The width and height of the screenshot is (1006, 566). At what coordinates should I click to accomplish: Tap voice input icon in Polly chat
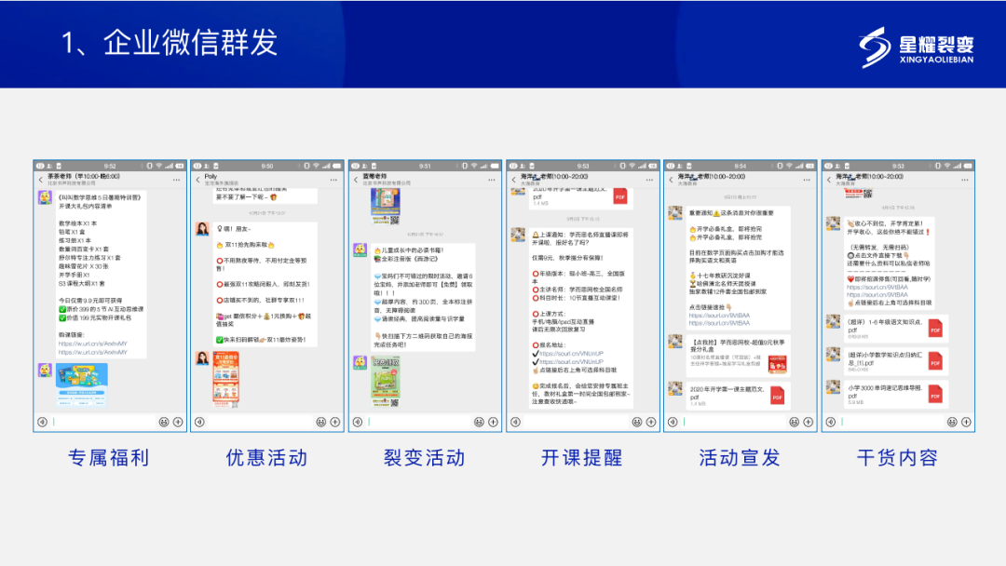(x=200, y=422)
